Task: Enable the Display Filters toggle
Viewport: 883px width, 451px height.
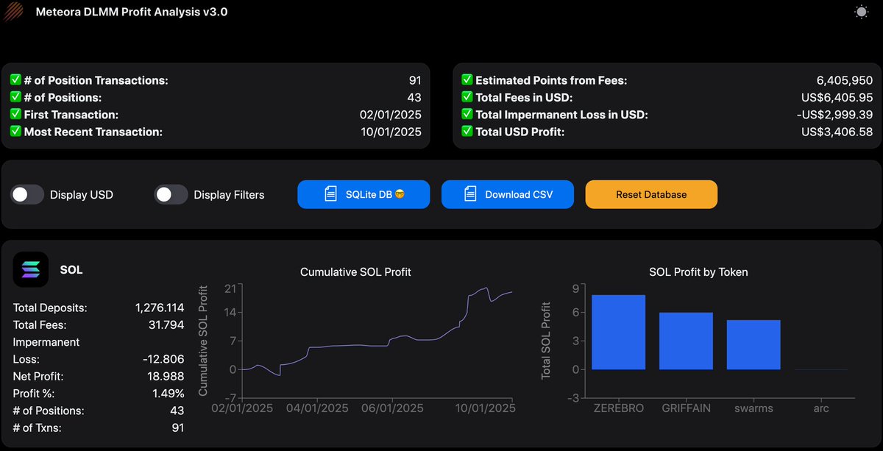Action: click(171, 195)
